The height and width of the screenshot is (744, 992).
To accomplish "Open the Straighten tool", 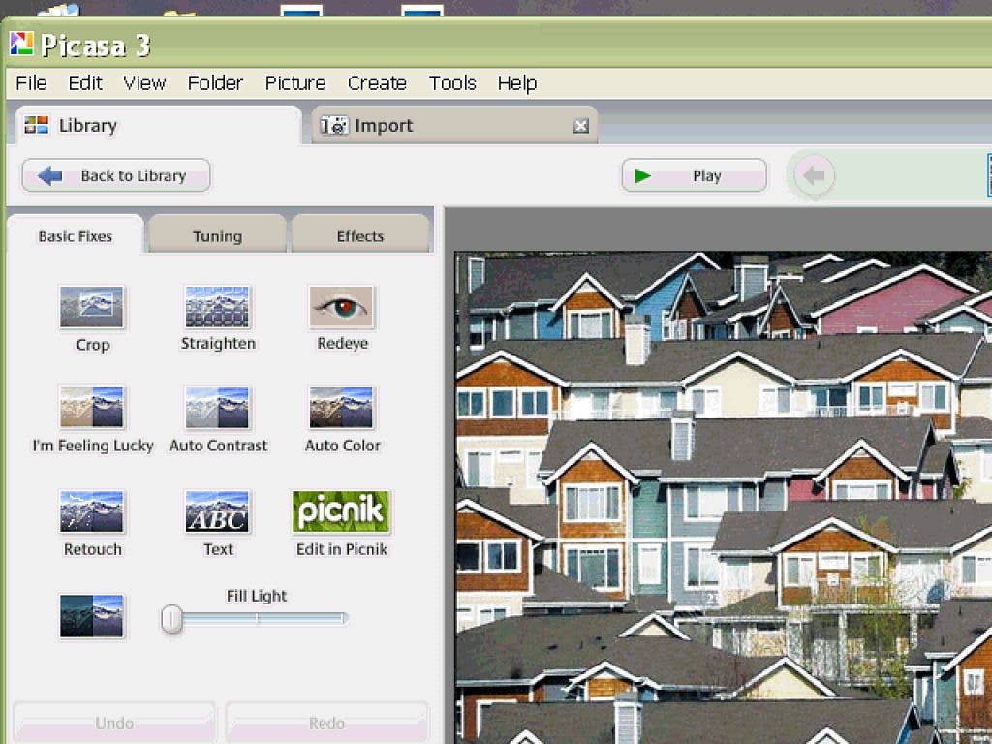I will (x=218, y=308).
